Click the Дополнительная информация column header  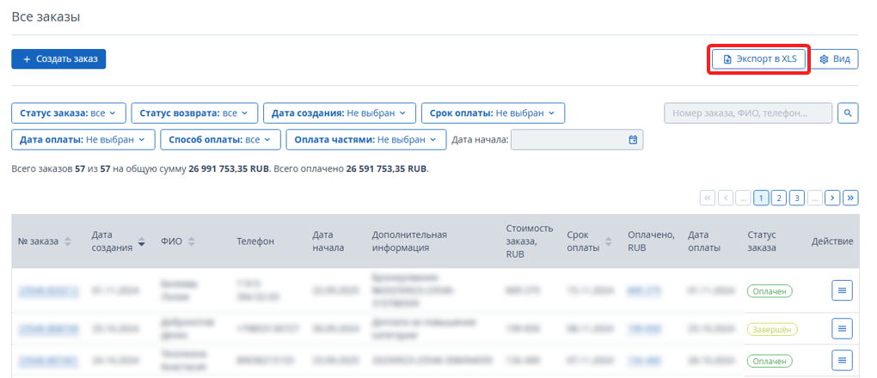point(409,241)
